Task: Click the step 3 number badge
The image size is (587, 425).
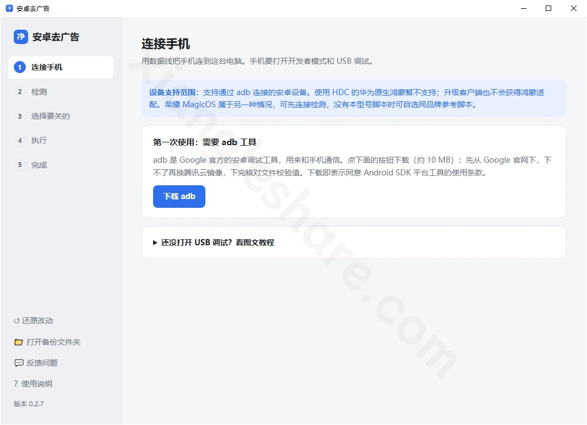Action: (x=20, y=116)
